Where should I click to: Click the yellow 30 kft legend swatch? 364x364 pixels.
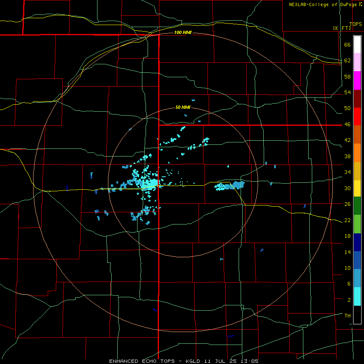(x=357, y=188)
